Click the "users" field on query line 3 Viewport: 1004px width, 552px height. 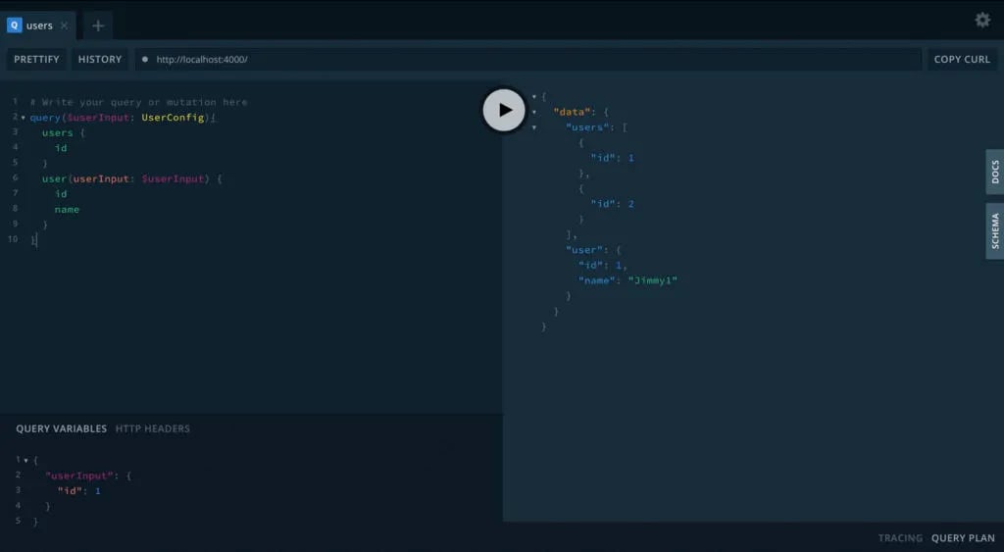[58, 132]
